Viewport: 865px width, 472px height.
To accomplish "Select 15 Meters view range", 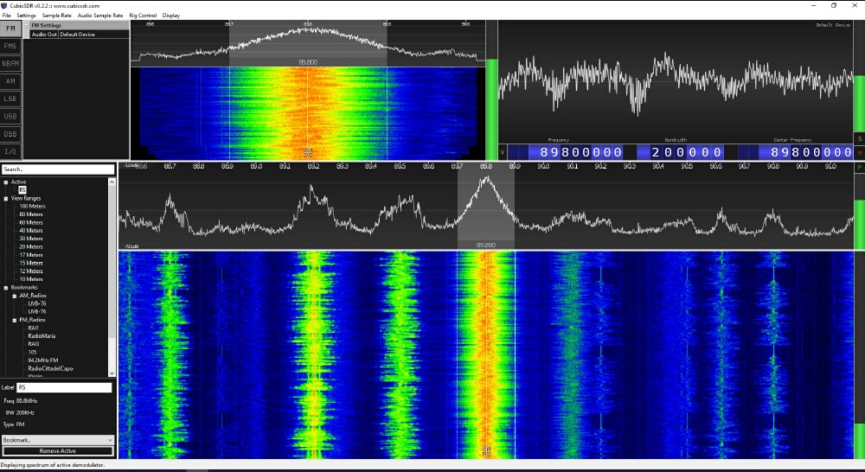I will (x=31, y=263).
